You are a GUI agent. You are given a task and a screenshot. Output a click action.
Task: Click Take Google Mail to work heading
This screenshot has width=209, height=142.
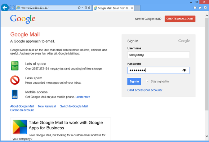point(66,125)
